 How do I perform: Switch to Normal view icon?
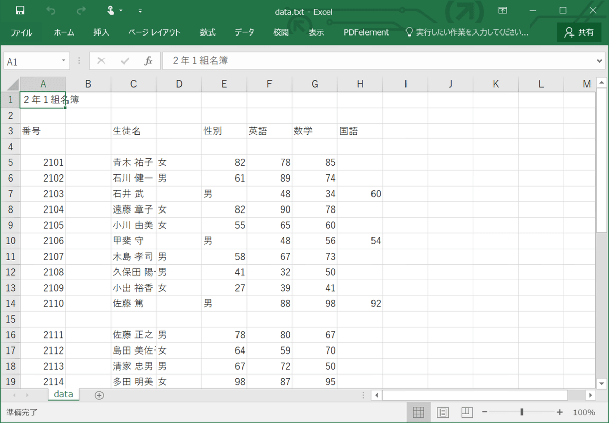[x=418, y=412]
